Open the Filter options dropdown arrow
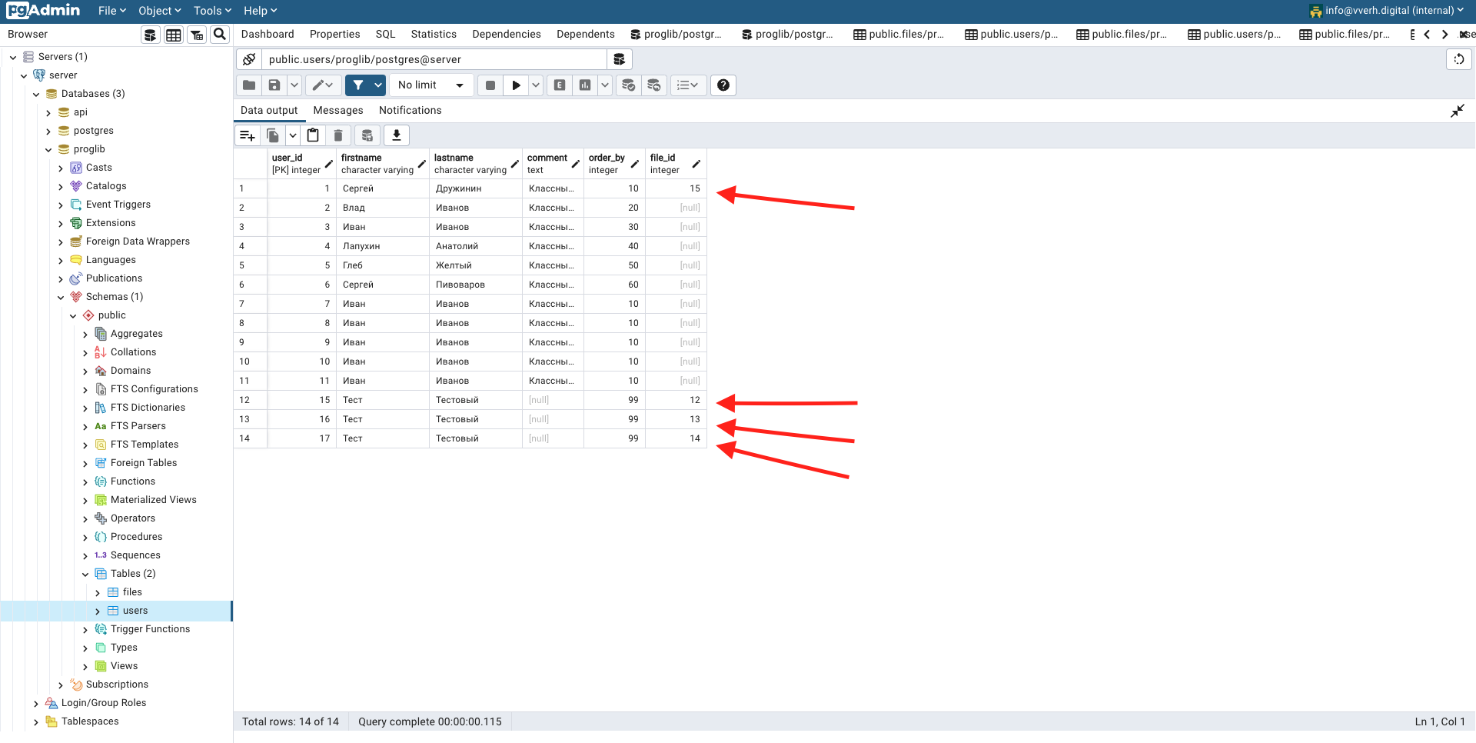 click(x=378, y=85)
